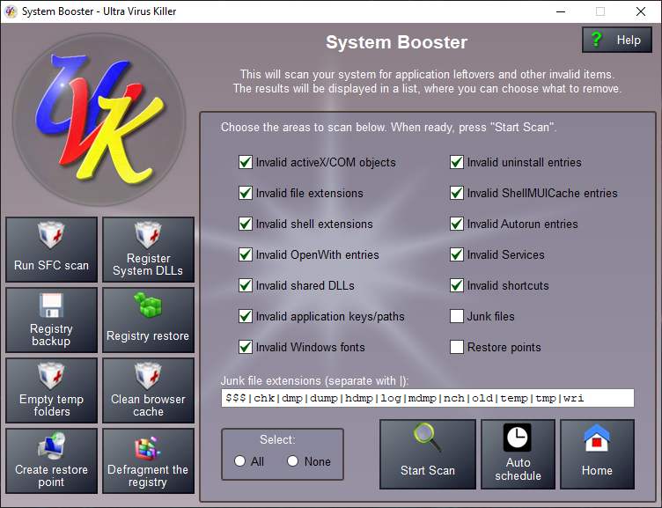
Task: Select the All radio button
Action: coord(239,461)
